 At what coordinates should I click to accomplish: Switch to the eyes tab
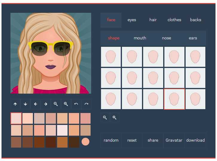click(x=132, y=20)
